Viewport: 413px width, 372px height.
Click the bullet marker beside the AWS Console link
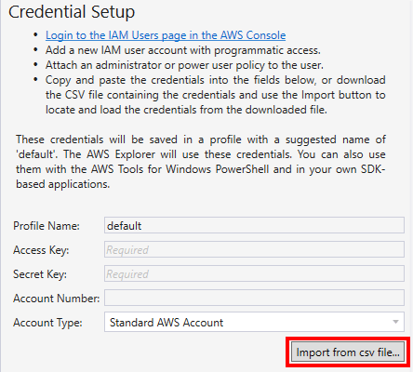[35, 34]
